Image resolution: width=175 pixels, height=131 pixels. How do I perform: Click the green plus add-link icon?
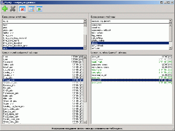[5, 9]
